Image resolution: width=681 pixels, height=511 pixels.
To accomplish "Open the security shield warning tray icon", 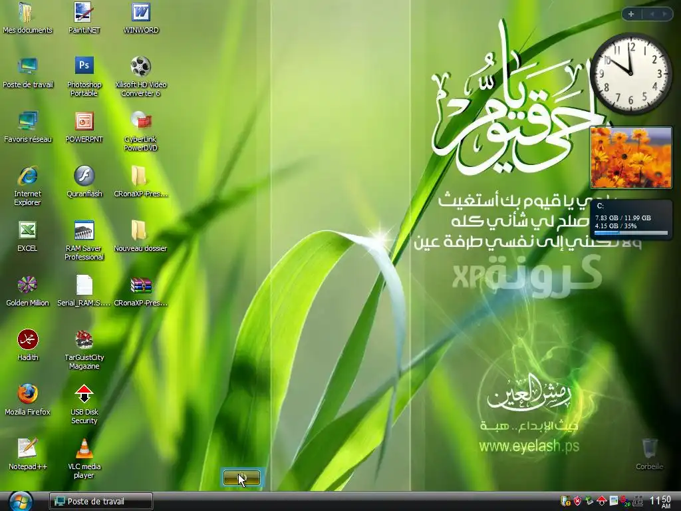I will [x=565, y=501].
